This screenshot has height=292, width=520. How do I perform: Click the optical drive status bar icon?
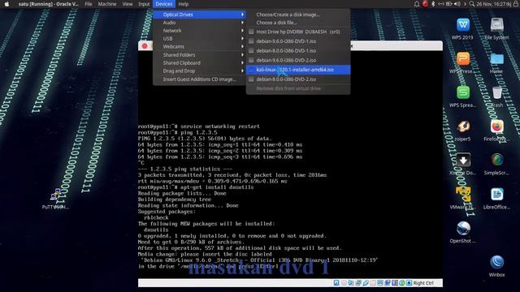pyautogui.click(x=344, y=283)
